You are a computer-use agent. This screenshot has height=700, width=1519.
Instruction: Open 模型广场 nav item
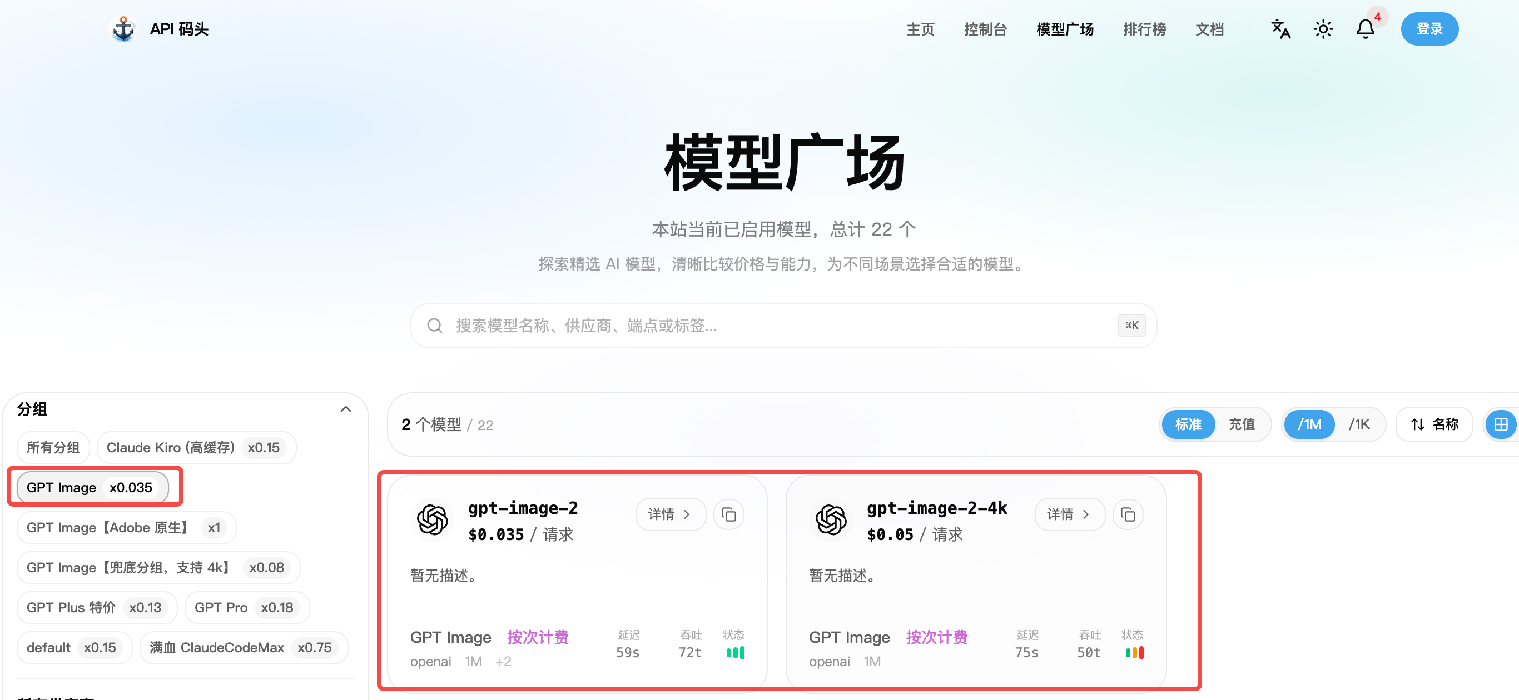pyautogui.click(x=1065, y=29)
